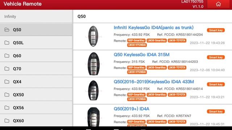The image size is (232, 130).
Task: Select Q60 model in list
Action: point(36,56)
